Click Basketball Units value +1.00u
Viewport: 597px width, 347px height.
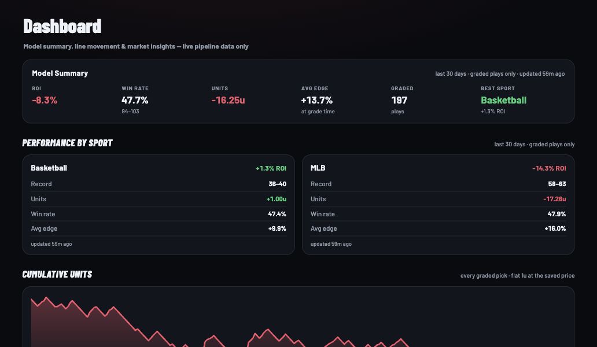coord(276,199)
